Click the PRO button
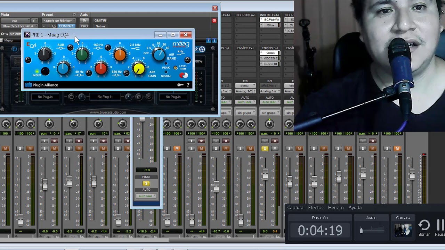The height and width of the screenshot is (250, 445). 84,26
